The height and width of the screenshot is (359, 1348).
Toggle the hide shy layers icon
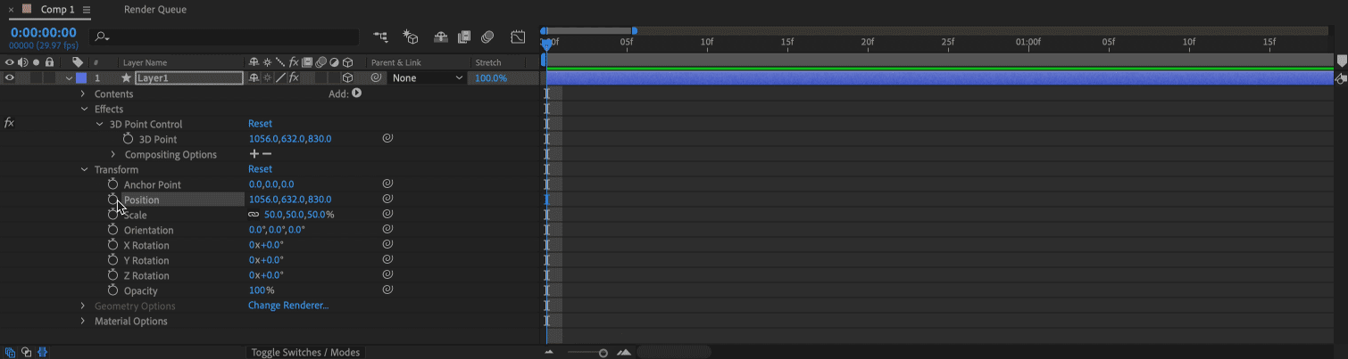(x=441, y=37)
